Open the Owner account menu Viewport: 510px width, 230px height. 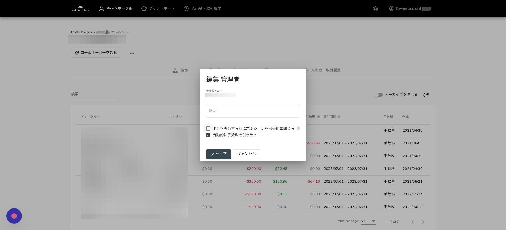point(410,9)
